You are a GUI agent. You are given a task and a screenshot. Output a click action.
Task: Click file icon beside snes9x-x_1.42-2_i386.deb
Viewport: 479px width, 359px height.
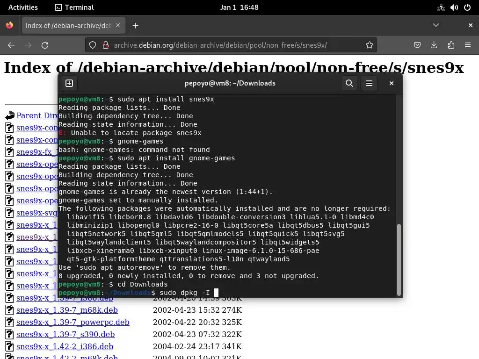tap(9, 347)
